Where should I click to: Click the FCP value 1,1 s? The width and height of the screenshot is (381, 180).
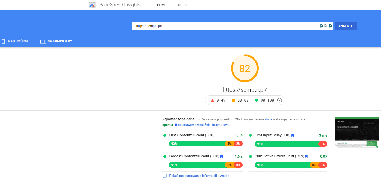[x=239, y=135]
